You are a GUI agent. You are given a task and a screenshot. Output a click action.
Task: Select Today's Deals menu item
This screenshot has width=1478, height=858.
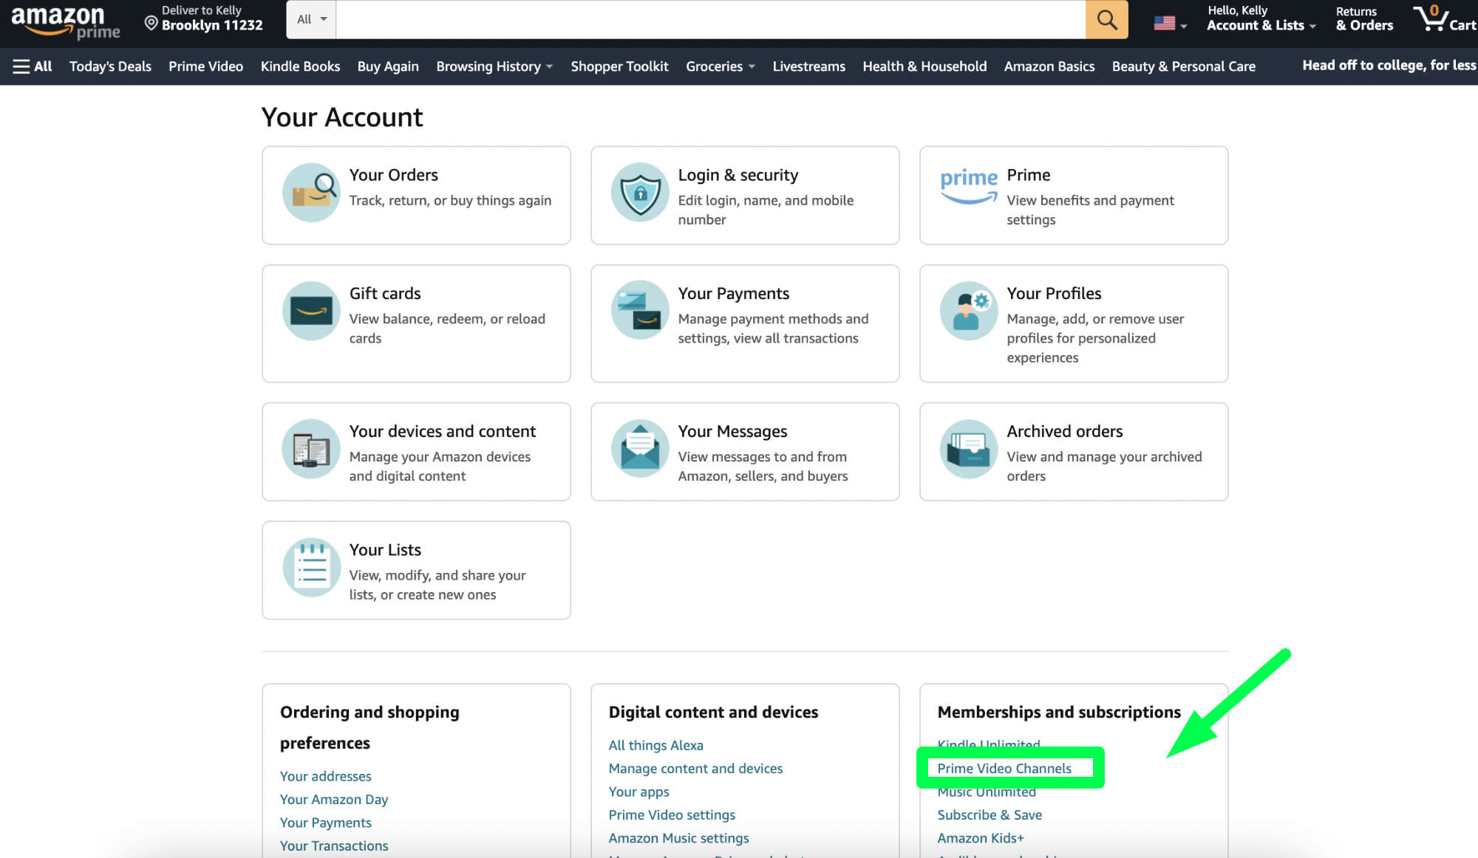[x=109, y=66]
